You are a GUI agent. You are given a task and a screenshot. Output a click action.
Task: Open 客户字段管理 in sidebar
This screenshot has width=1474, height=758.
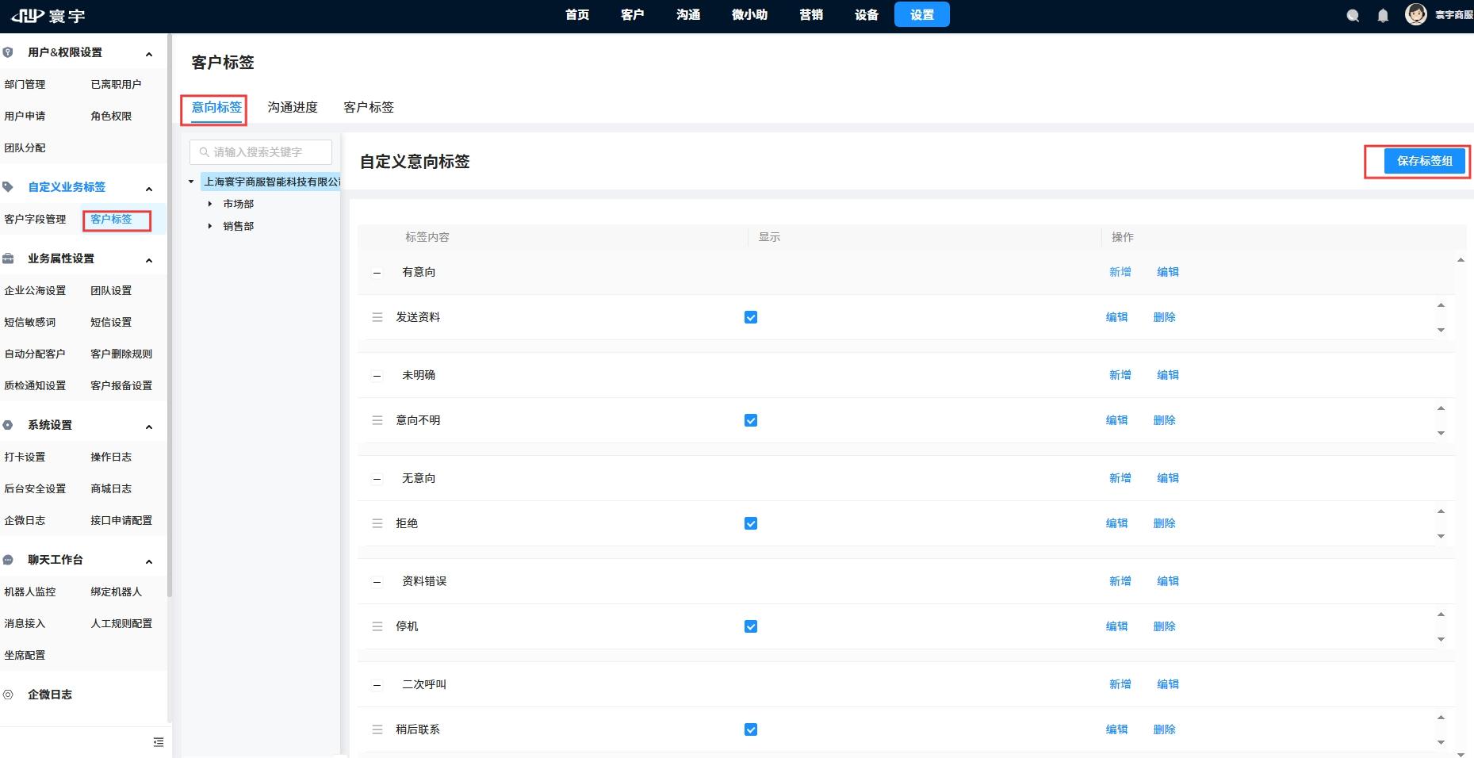35,219
